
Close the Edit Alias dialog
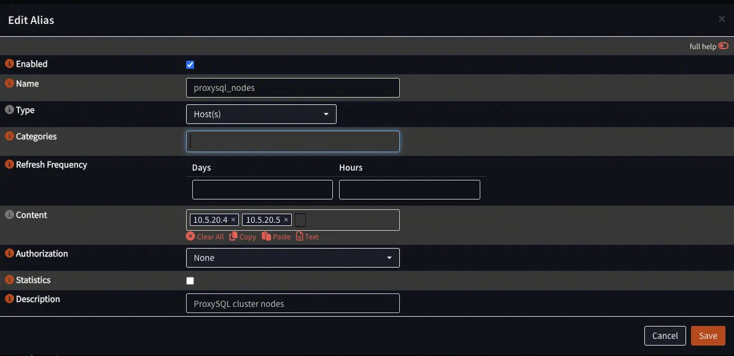click(721, 18)
